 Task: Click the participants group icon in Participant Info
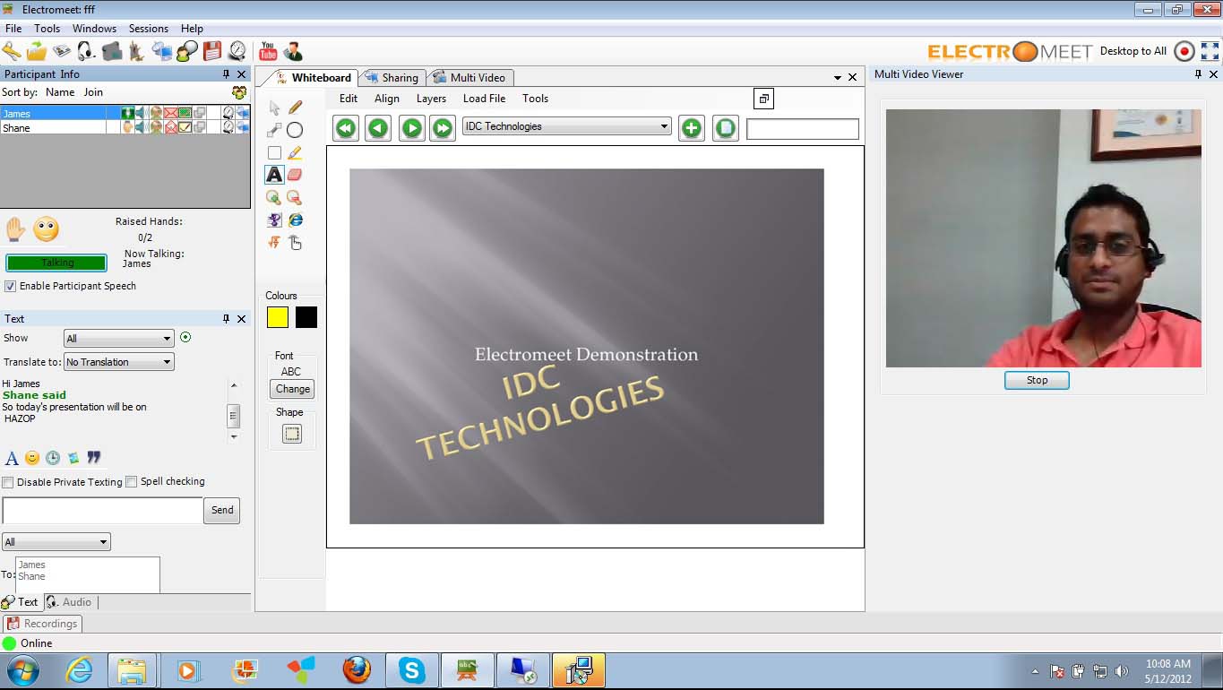pos(239,92)
